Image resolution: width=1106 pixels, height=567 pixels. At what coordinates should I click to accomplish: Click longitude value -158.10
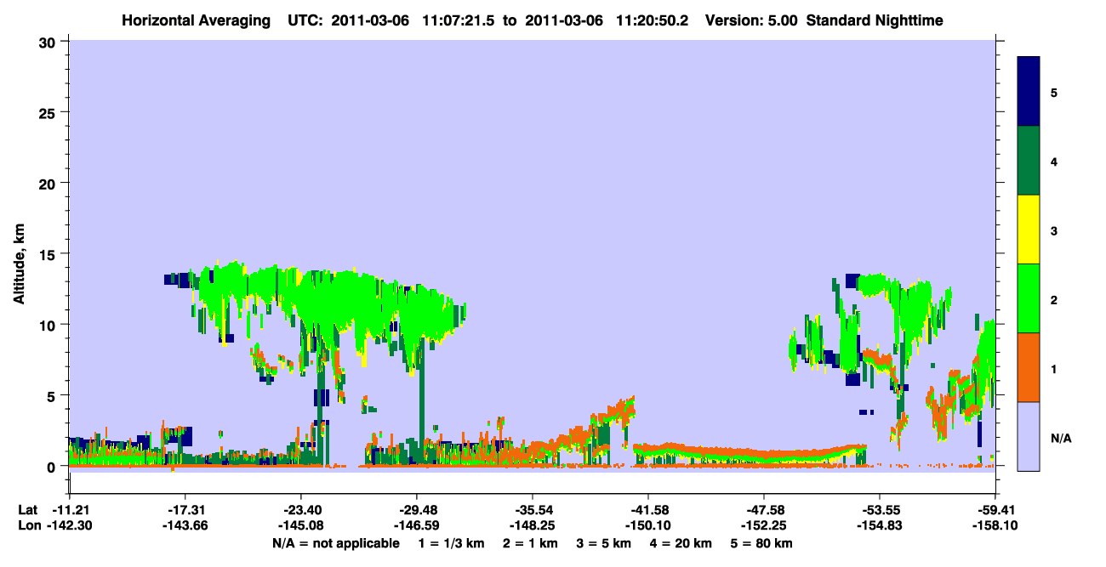pos(995,526)
